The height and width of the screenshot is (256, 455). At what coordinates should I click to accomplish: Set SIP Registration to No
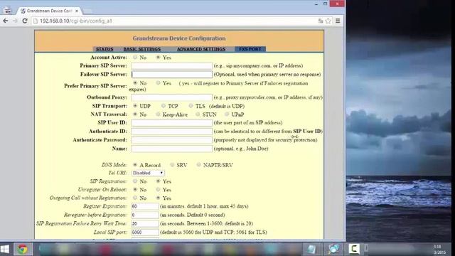point(135,181)
